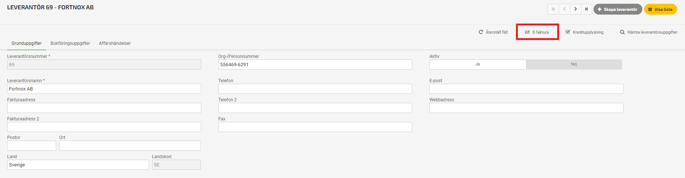Go to previous supplier arrow
This screenshot has height=178, width=685.
click(564, 9)
